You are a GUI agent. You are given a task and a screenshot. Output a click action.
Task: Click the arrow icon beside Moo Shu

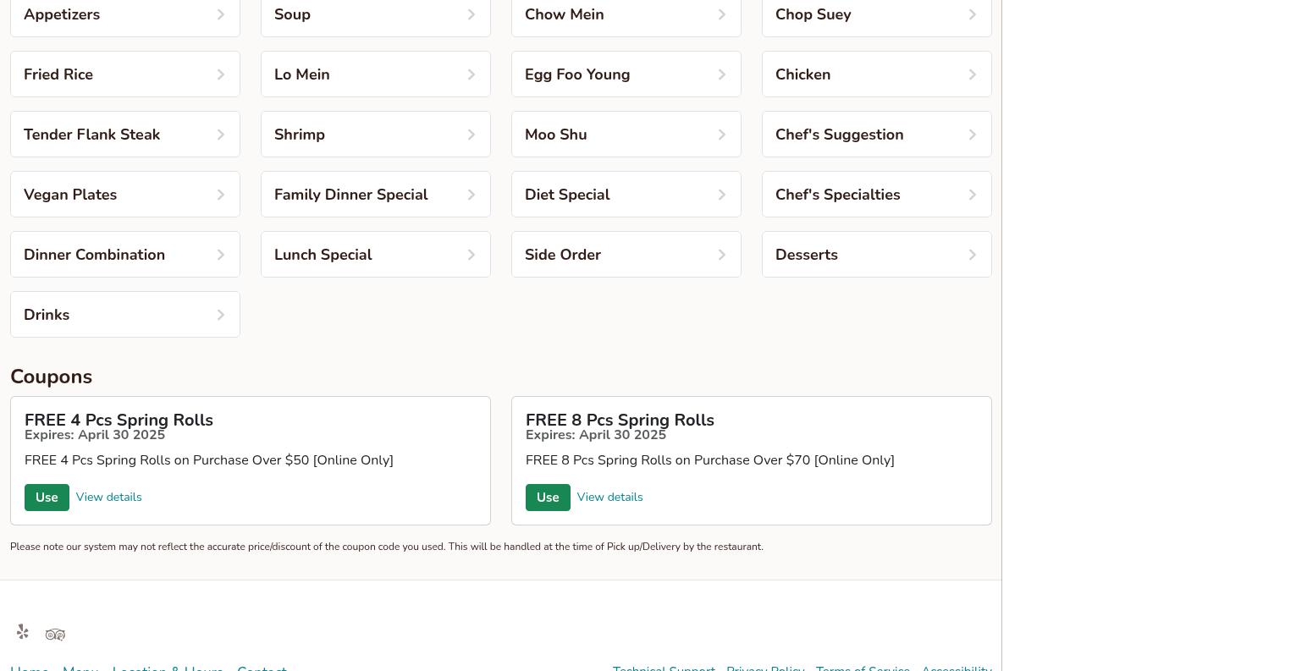[x=721, y=135]
